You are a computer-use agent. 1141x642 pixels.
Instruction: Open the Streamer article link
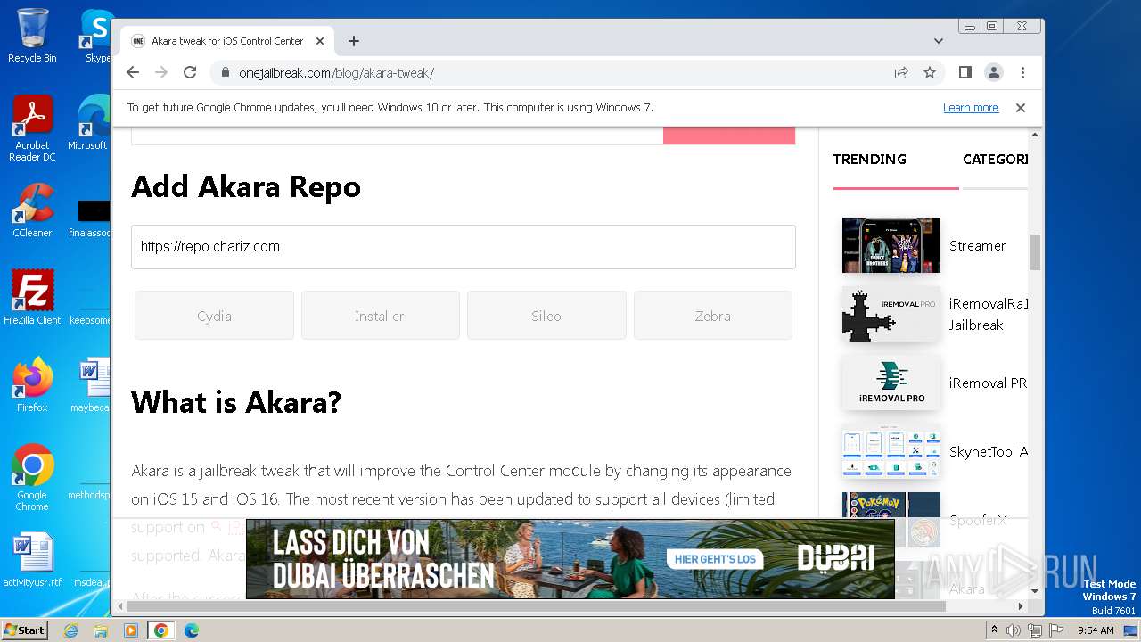pos(977,246)
